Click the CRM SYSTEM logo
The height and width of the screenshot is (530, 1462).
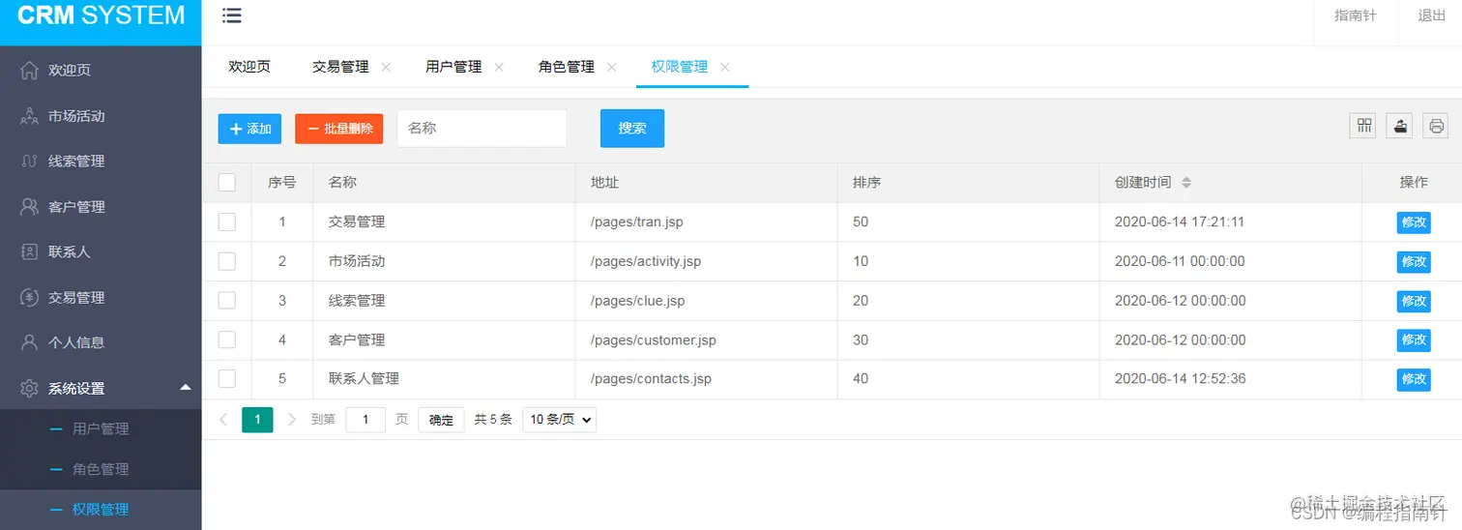coord(101,15)
